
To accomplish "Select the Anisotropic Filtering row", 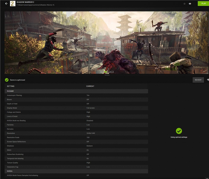I will coord(76,95).
